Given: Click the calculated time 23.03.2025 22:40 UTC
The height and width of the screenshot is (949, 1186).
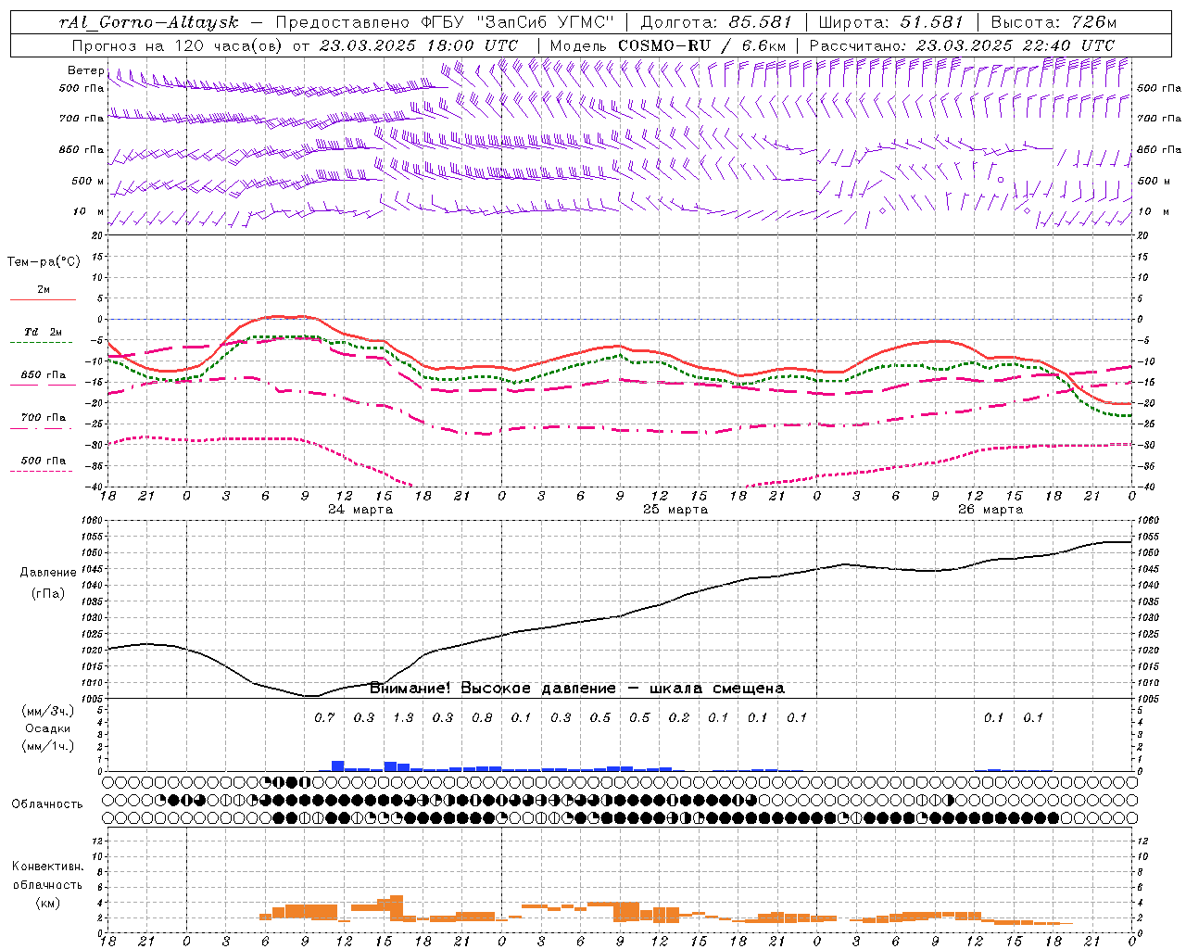Looking at the screenshot, I should [x=1015, y=45].
